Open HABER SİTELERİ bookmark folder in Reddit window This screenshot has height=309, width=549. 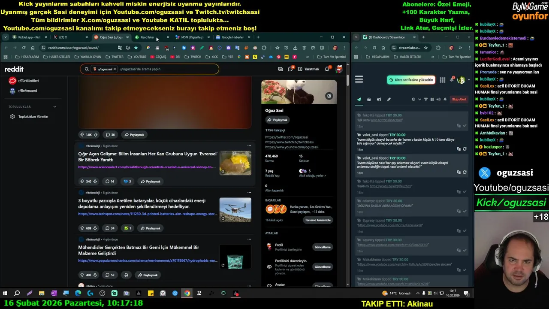click(56, 57)
